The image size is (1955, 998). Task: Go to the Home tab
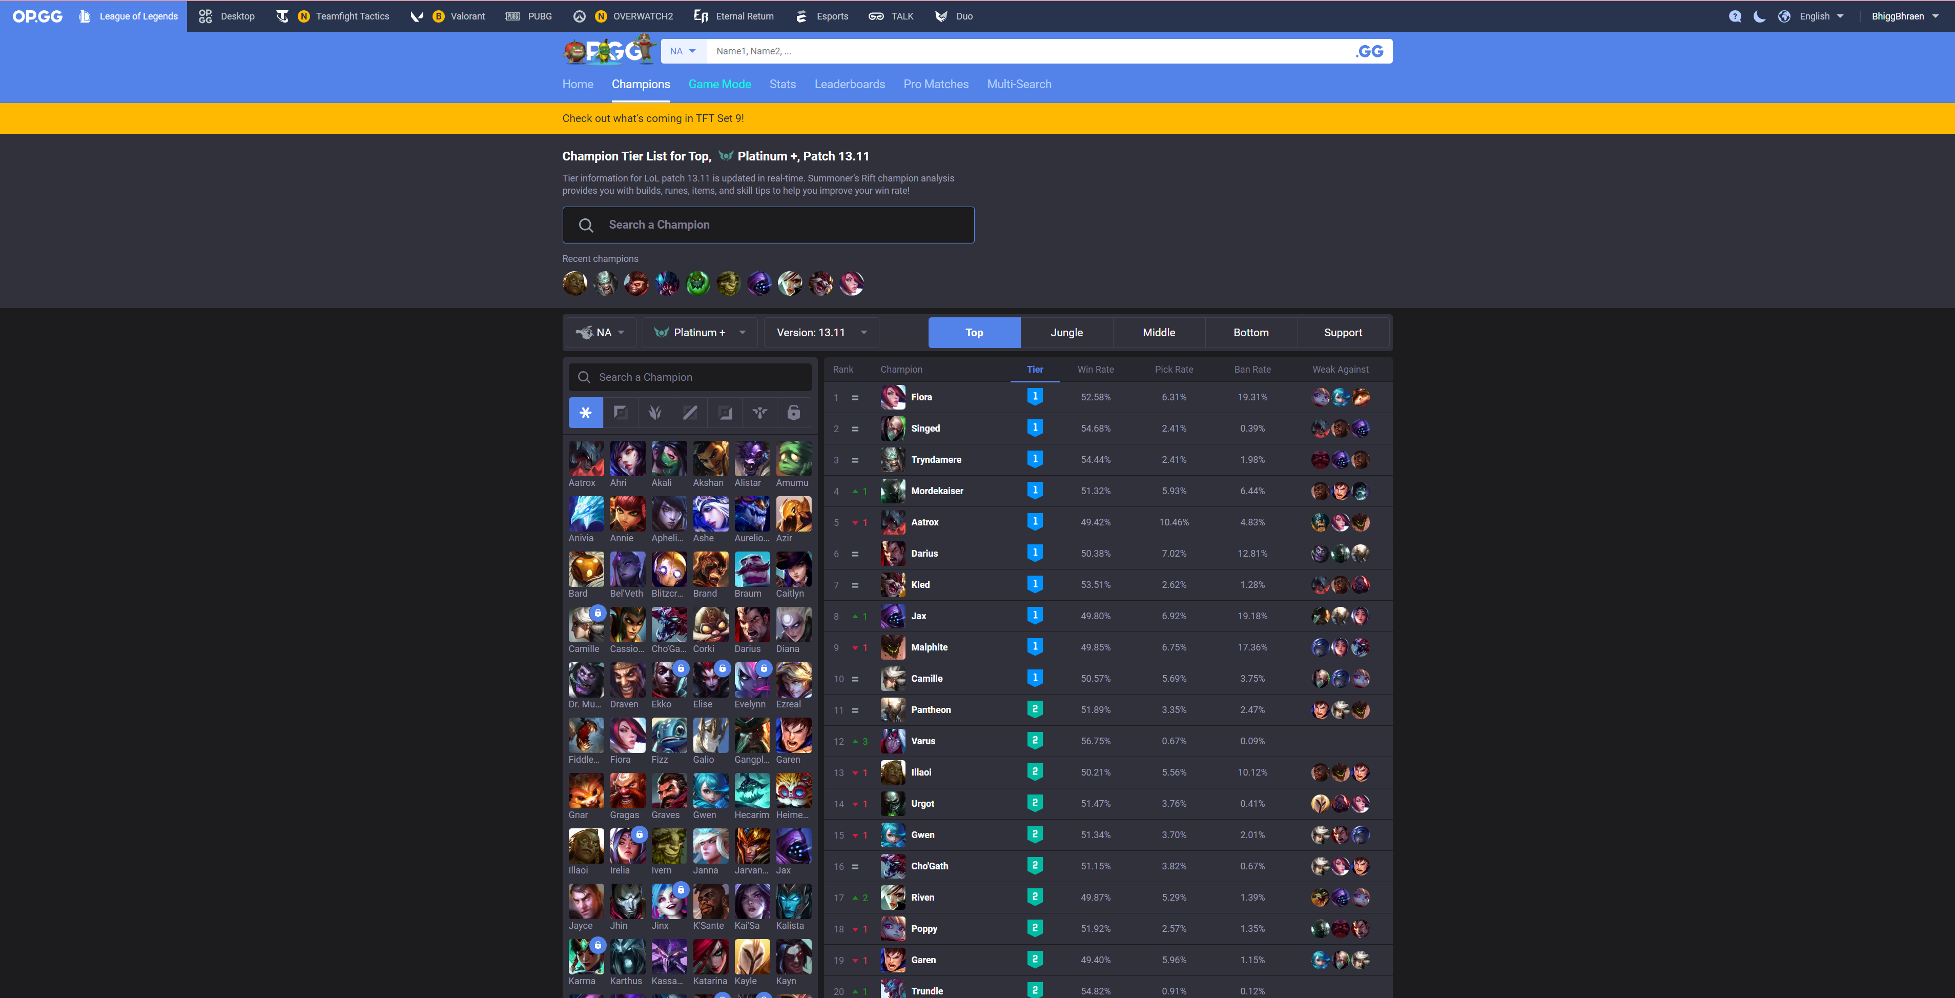pyautogui.click(x=578, y=84)
